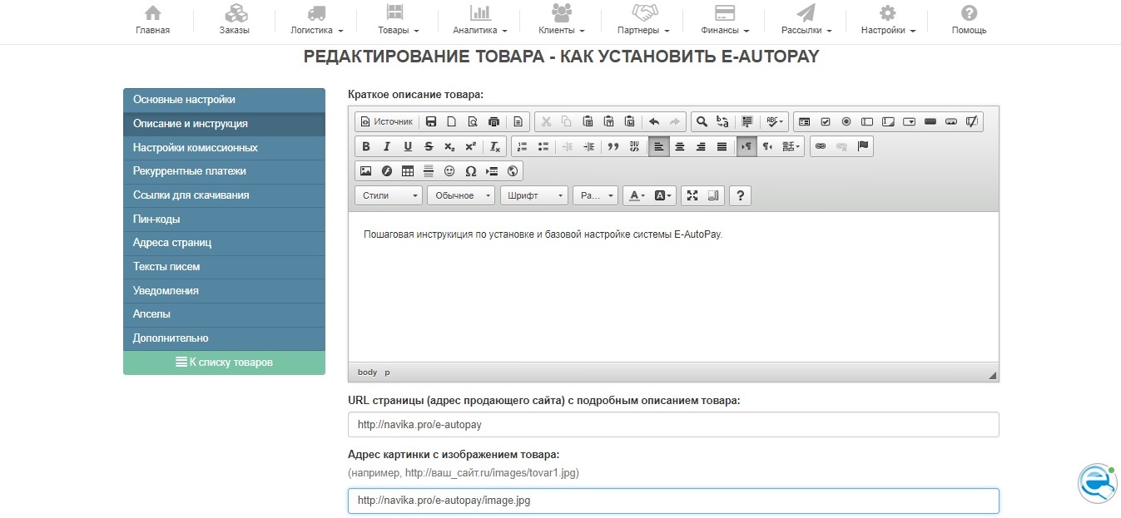
Task: Go back via К списку товаров
Action: (224, 363)
